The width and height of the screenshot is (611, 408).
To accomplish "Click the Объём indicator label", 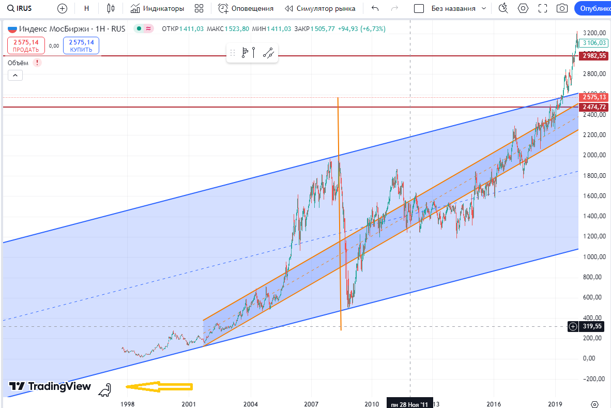I will 18,63.
